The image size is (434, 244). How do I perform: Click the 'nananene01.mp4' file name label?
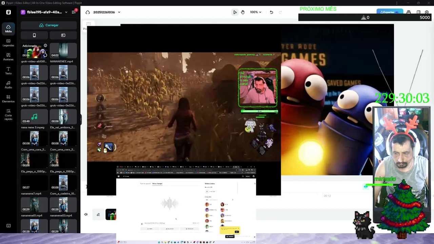tap(32, 216)
